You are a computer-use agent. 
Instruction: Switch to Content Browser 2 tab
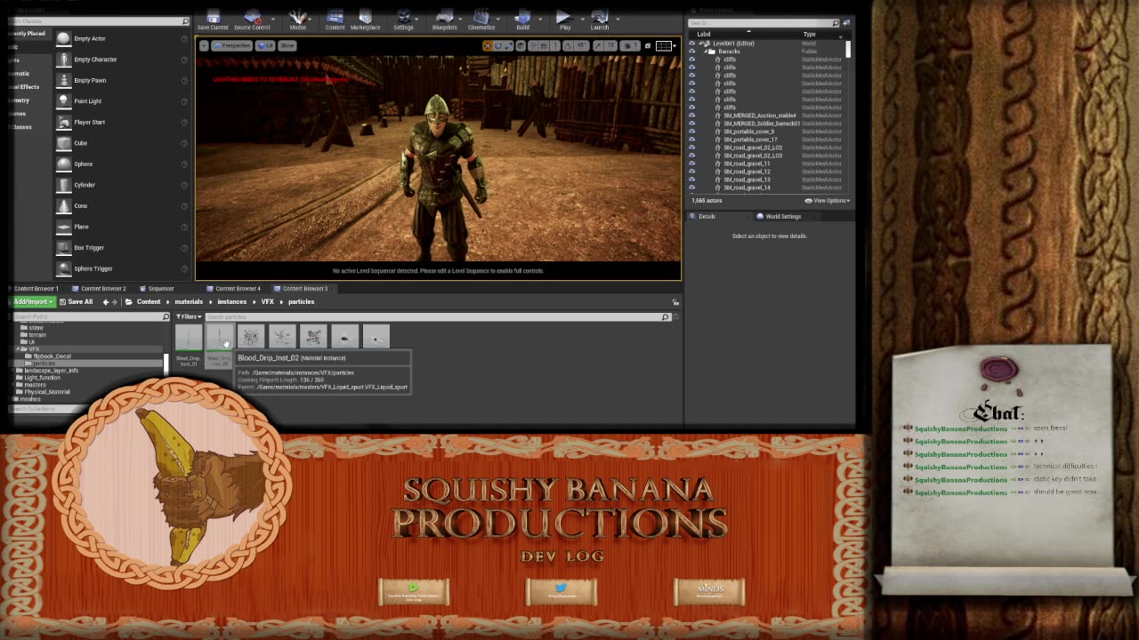tap(99, 288)
